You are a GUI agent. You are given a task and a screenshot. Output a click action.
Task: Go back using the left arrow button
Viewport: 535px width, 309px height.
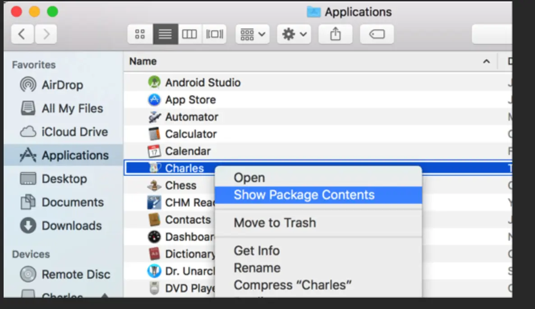click(x=22, y=34)
